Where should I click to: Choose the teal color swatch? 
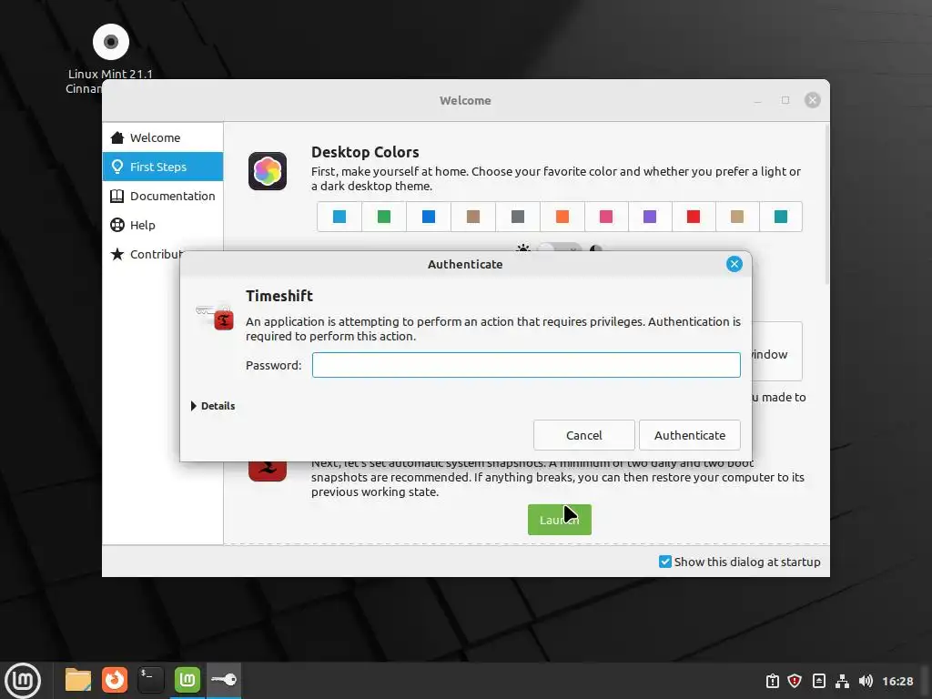click(x=781, y=217)
